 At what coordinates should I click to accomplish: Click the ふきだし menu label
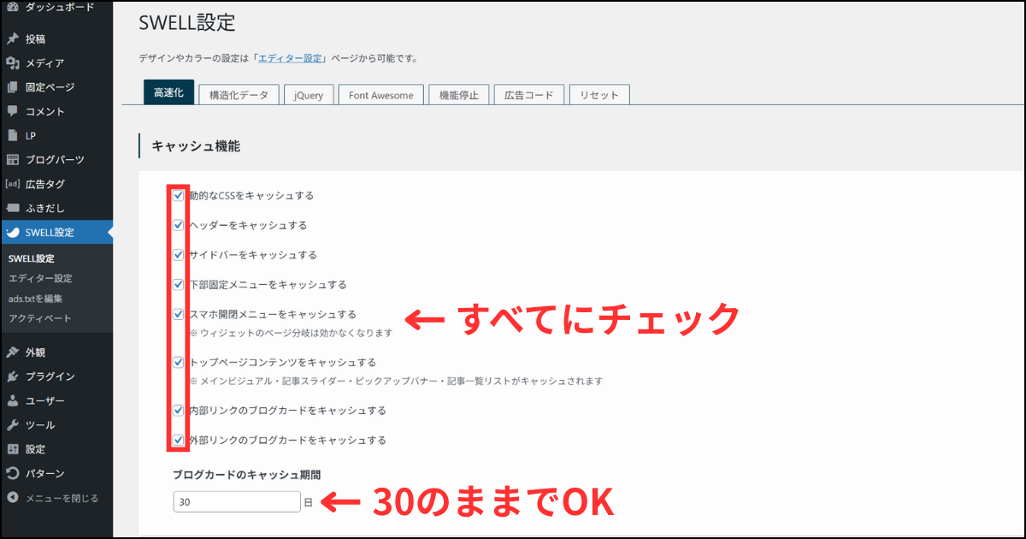pyautogui.click(x=45, y=208)
